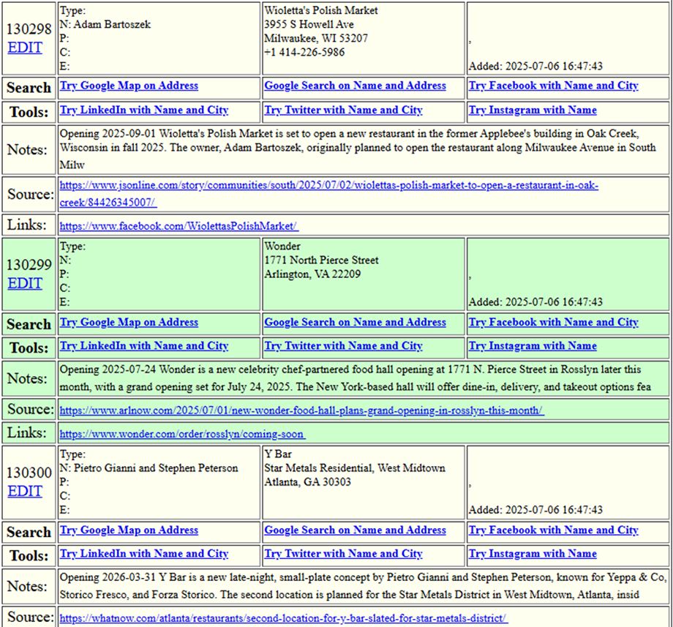Image resolution: width=673 pixels, height=627 pixels.
Task: Click EDIT link for record 130300
Action: [25, 491]
